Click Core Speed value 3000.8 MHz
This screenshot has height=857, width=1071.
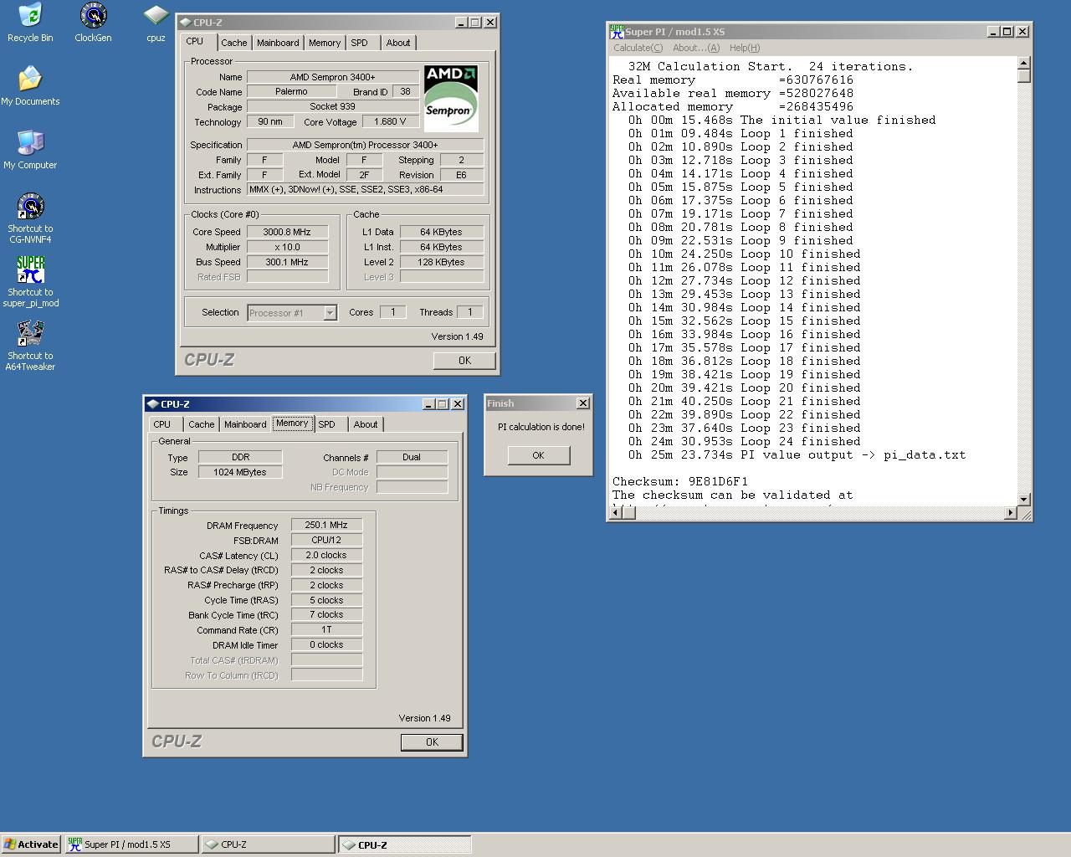286,232
